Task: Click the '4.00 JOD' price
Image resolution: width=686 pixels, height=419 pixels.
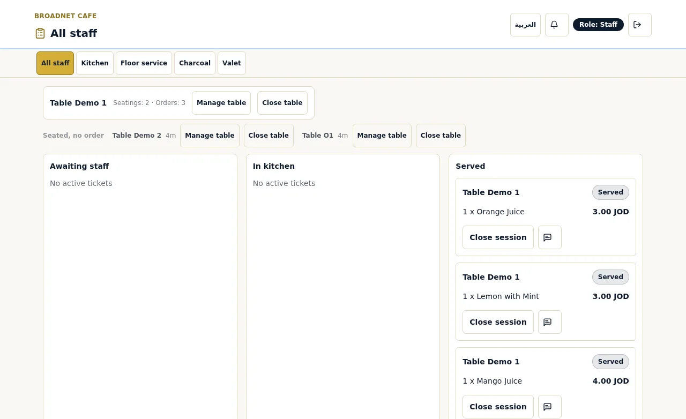Action: 611,381
